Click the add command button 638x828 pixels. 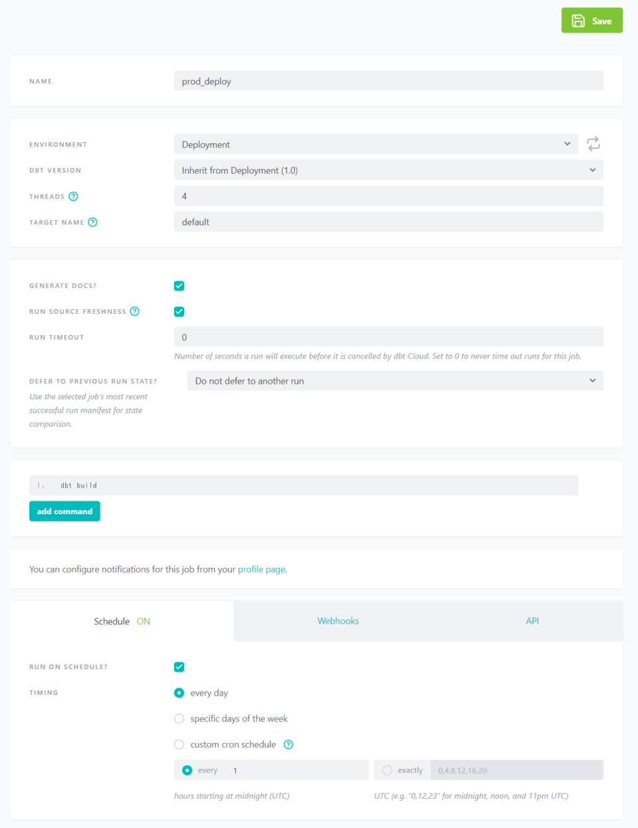(x=64, y=511)
